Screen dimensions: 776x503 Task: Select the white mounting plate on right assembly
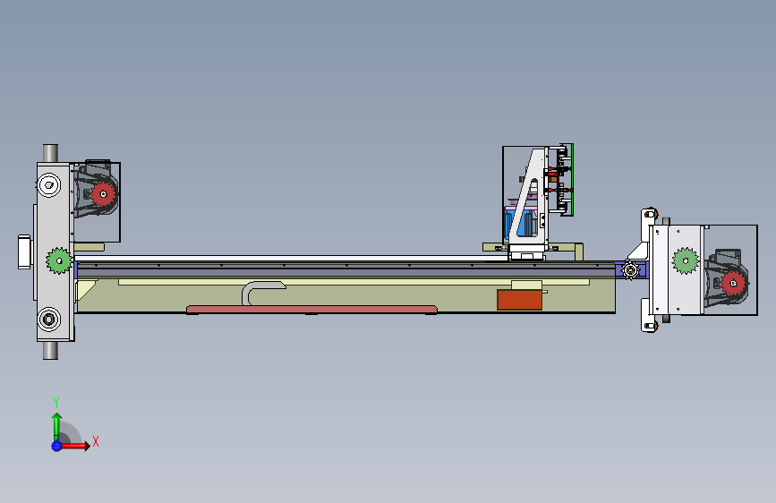click(676, 269)
